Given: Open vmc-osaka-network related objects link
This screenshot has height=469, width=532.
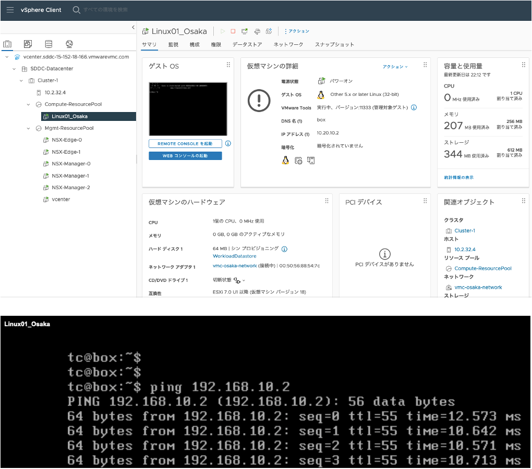Looking at the screenshot, I should click(478, 288).
